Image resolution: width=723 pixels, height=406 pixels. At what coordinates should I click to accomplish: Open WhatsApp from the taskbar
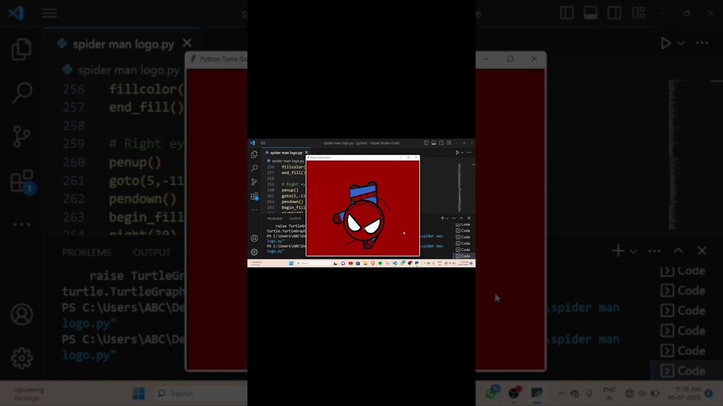(403, 263)
